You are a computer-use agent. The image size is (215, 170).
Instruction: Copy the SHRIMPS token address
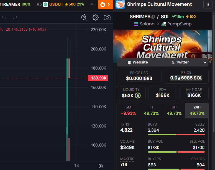point(153,17)
